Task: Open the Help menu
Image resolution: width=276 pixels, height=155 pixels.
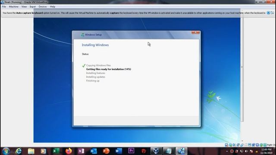Action: click(x=53, y=7)
